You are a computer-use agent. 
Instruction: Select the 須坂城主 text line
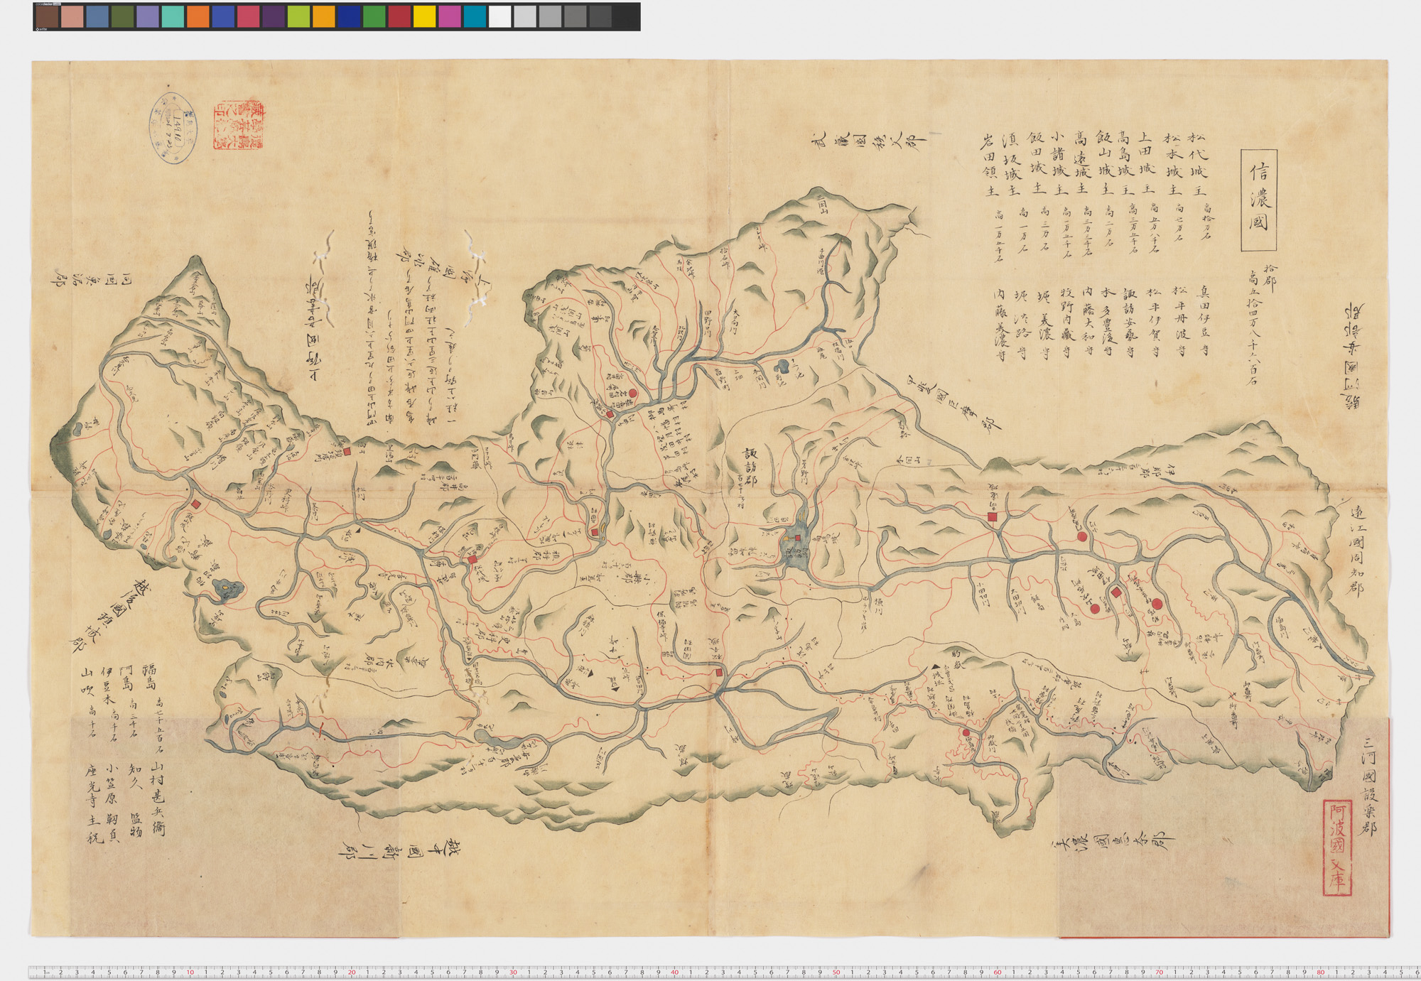pyautogui.click(x=1012, y=163)
